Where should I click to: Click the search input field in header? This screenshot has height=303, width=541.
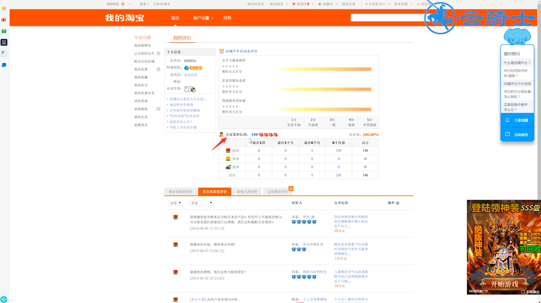(386, 18)
